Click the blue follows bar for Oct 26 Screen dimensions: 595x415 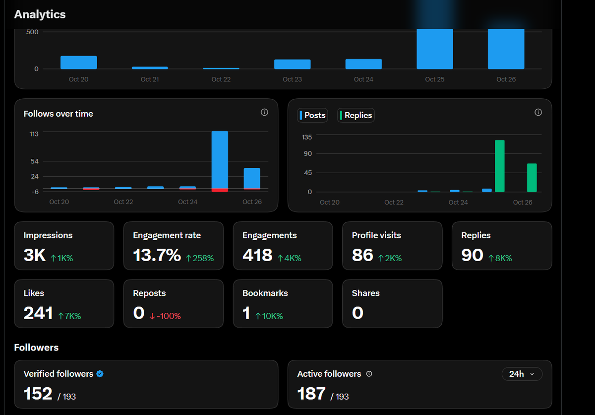coord(252,178)
